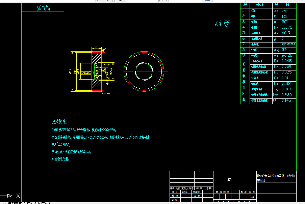Select the ø25.6 diameter dimension text
This screenshot has height=204, width=305.
(x=111, y=71)
